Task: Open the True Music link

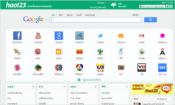Action: [x=75, y=98]
